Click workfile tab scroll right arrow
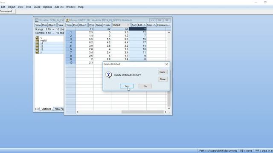273x153 pixels. pos(38,109)
